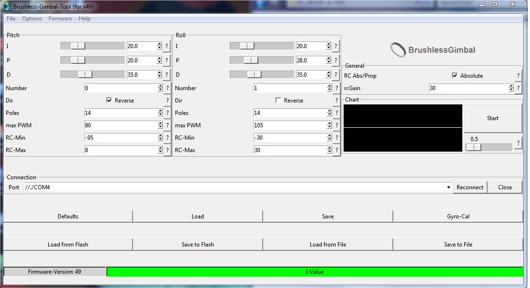Screen dimensions: 530x288
Task: Open the '?' help for Roll max PWM
Action: coord(336,125)
